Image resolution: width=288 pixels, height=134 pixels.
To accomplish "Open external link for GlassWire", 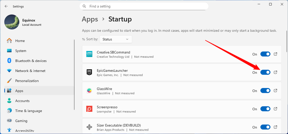I will tap(275, 90).
